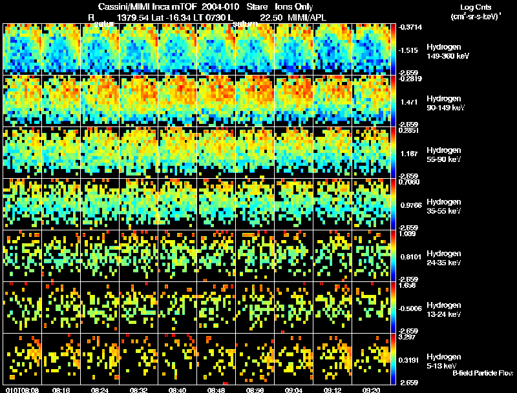The image size is (517, 393).
Task: Click the colorbar beside Hydrogen 149-360 keV
Action: [x=393, y=49]
